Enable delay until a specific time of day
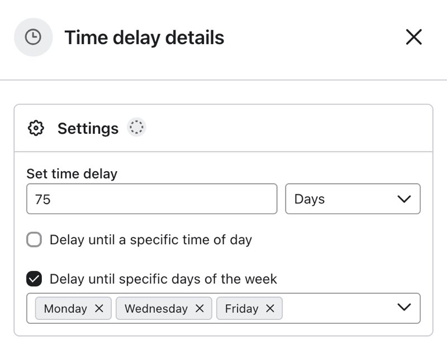Viewport: 447px width, 350px height. click(34, 239)
